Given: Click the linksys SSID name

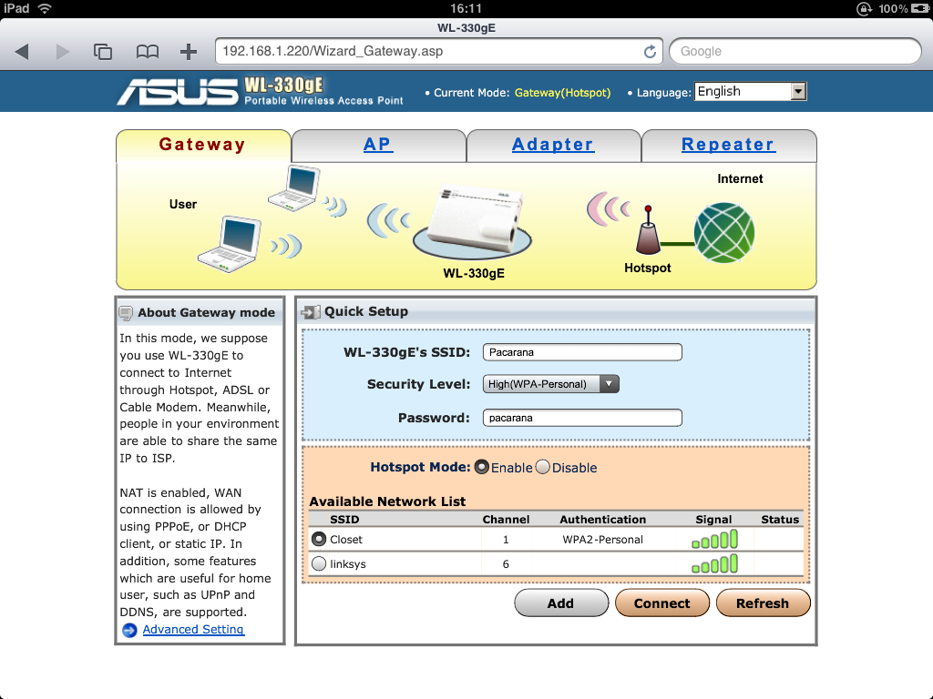Looking at the screenshot, I should pos(348,564).
